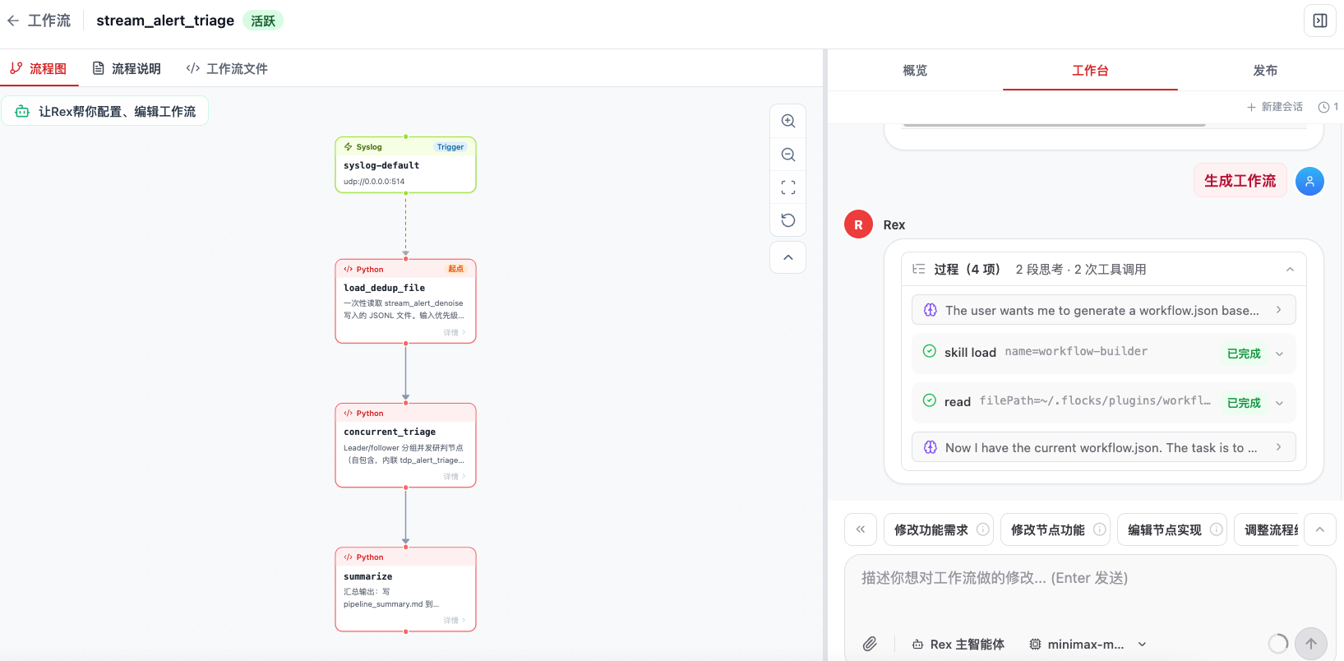The height and width of the screenshot is (661, 1344).
Task: Click the code icon on the summarize node
Action: coord(349,557)
